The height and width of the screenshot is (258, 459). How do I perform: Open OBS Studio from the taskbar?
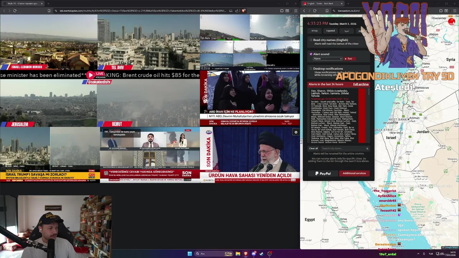(x=269, y=254)
